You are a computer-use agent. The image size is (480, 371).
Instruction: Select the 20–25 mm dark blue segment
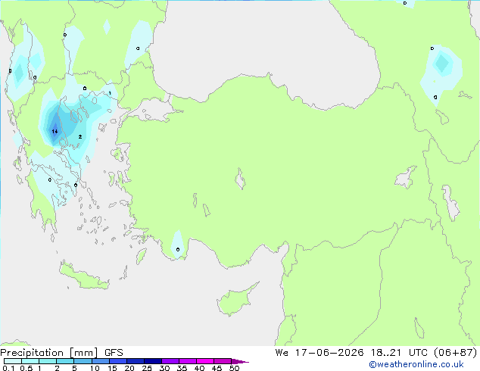[136, 361]
